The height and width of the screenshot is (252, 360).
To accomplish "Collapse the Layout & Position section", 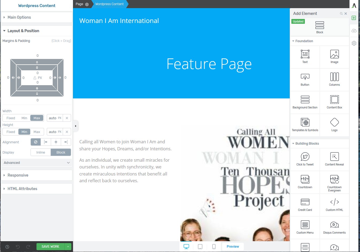I will tap(37, 31).
